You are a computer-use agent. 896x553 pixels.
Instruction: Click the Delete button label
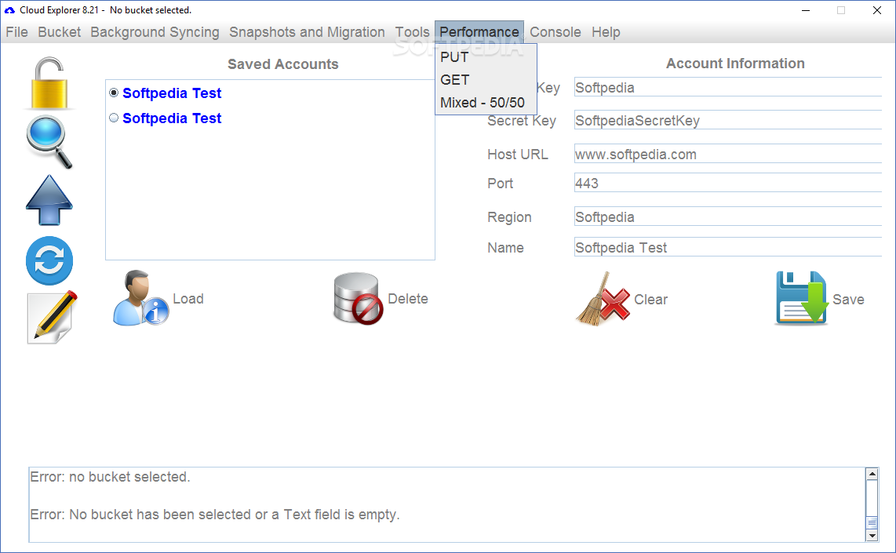click(408, 299)
